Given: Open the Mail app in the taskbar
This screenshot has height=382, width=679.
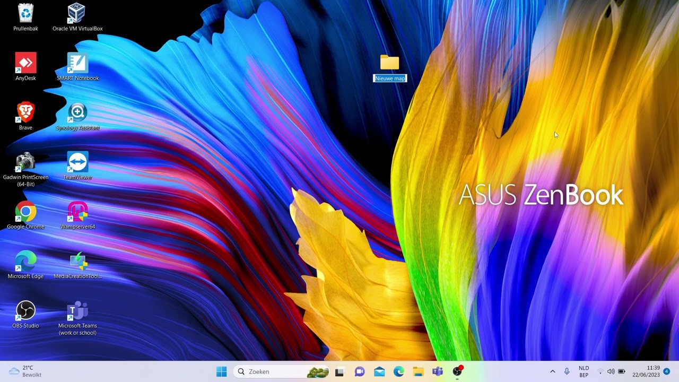Looking at the screenshot, I should click(x=379, y=371).
